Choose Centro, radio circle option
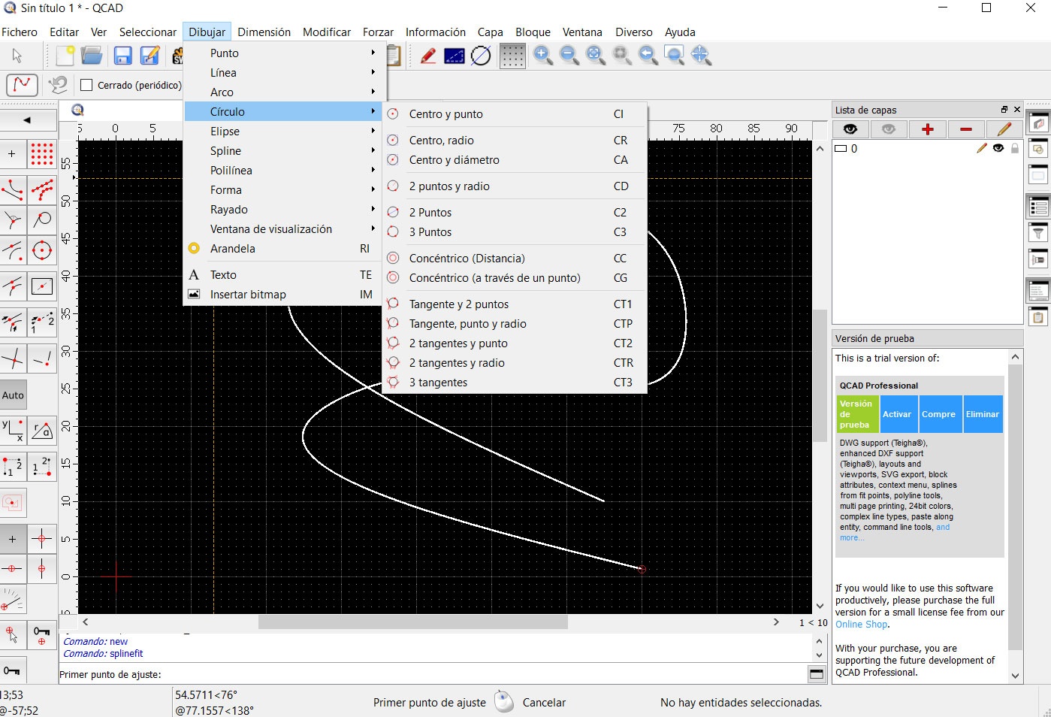Image resolution: width=1051 pixels, height=717 pixels. 442,141
